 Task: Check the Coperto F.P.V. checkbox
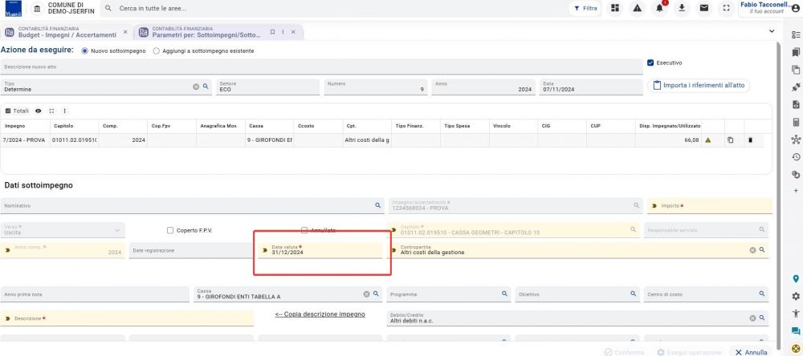click(170, 230)
